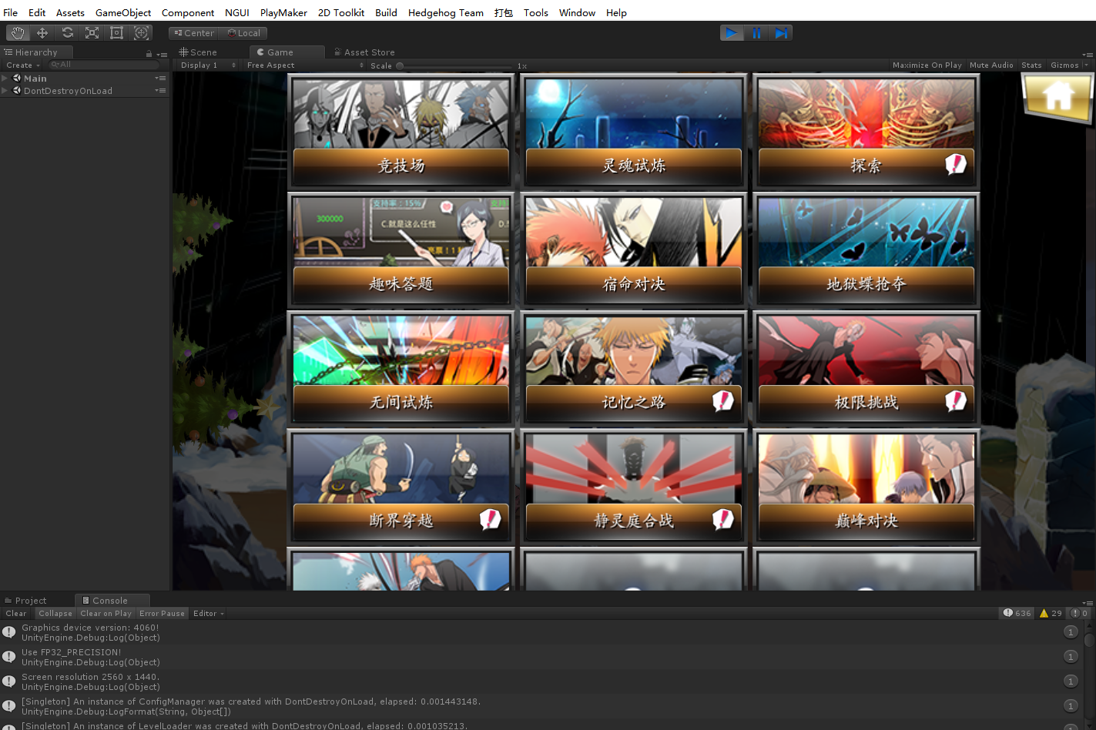Click the Step frame button
1096x730 pixels.
click(781, 33)
